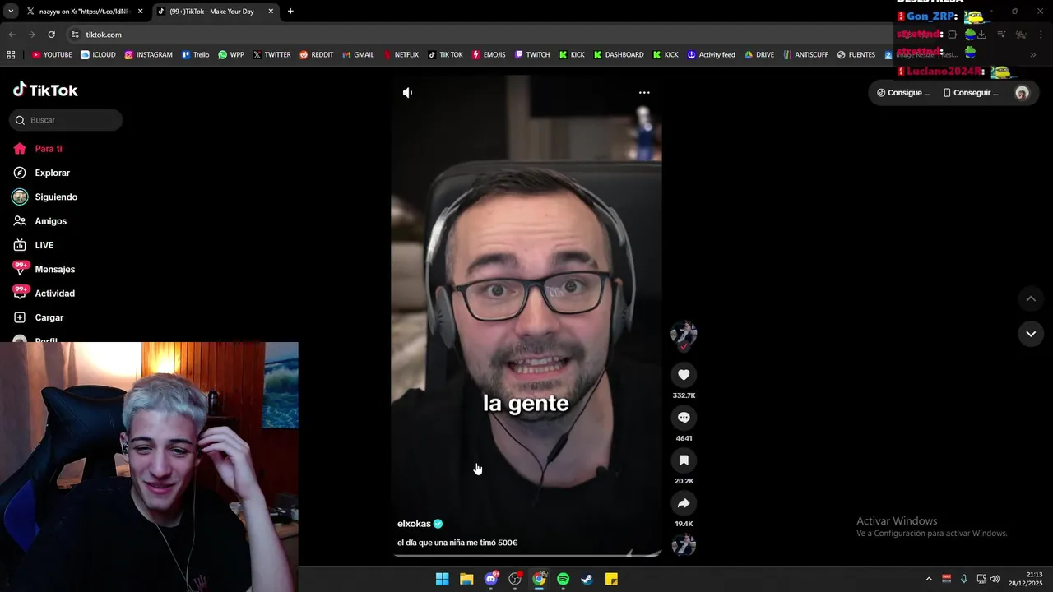The width and height of the screenshot is (1053, 592).
Task: Open the DASHBOARD bookmark
Action: point(619,55)
